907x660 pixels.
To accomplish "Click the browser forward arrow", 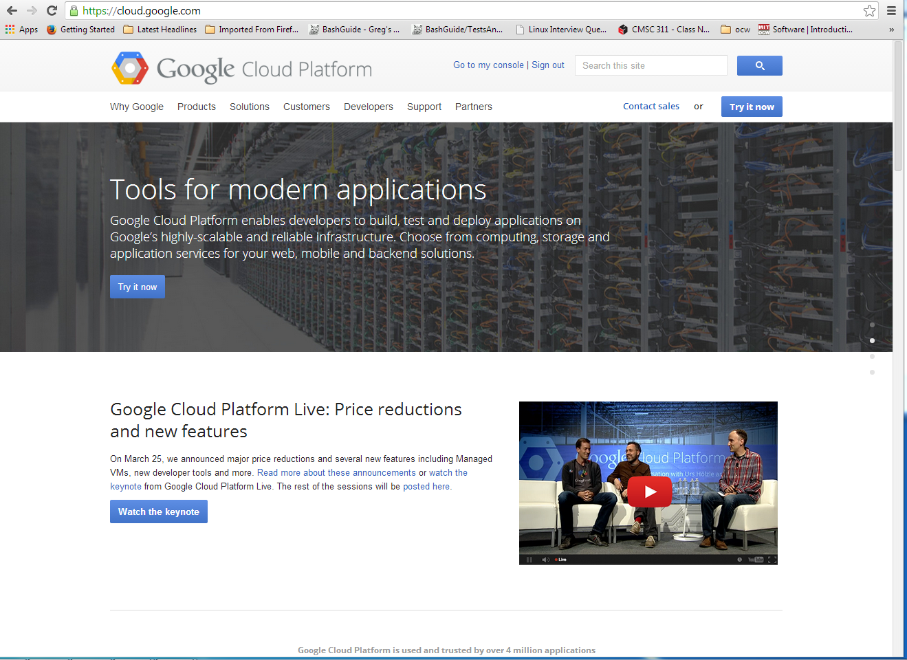I will click(32, 10).
